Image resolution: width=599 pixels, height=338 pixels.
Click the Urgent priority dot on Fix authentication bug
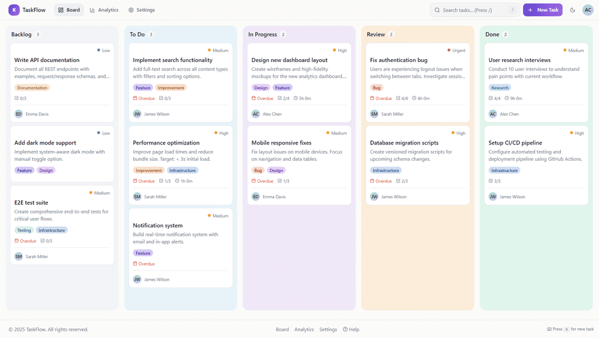tap(449, 50)
